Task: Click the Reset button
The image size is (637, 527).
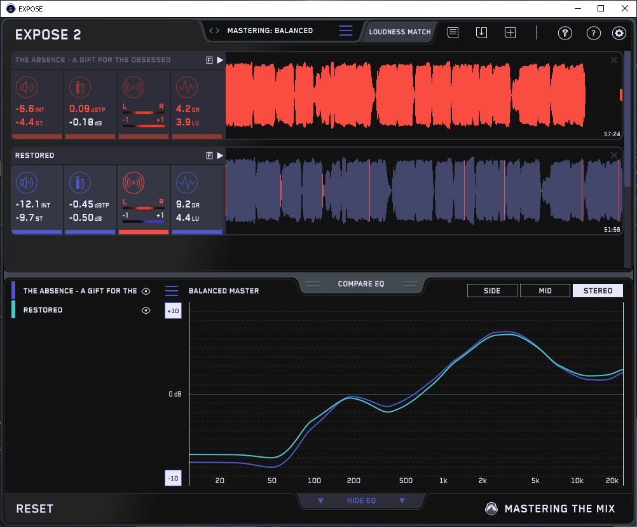Action: point(34,509)
